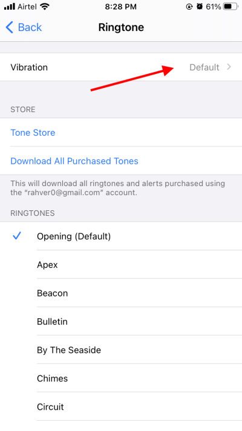
Task: Select the Beacon ringtone
Action: coord(121,293)
